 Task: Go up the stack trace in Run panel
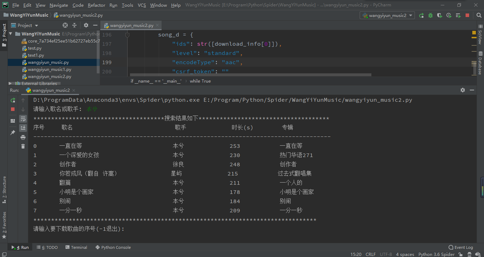pyautogui.click(x=23, y=100)
